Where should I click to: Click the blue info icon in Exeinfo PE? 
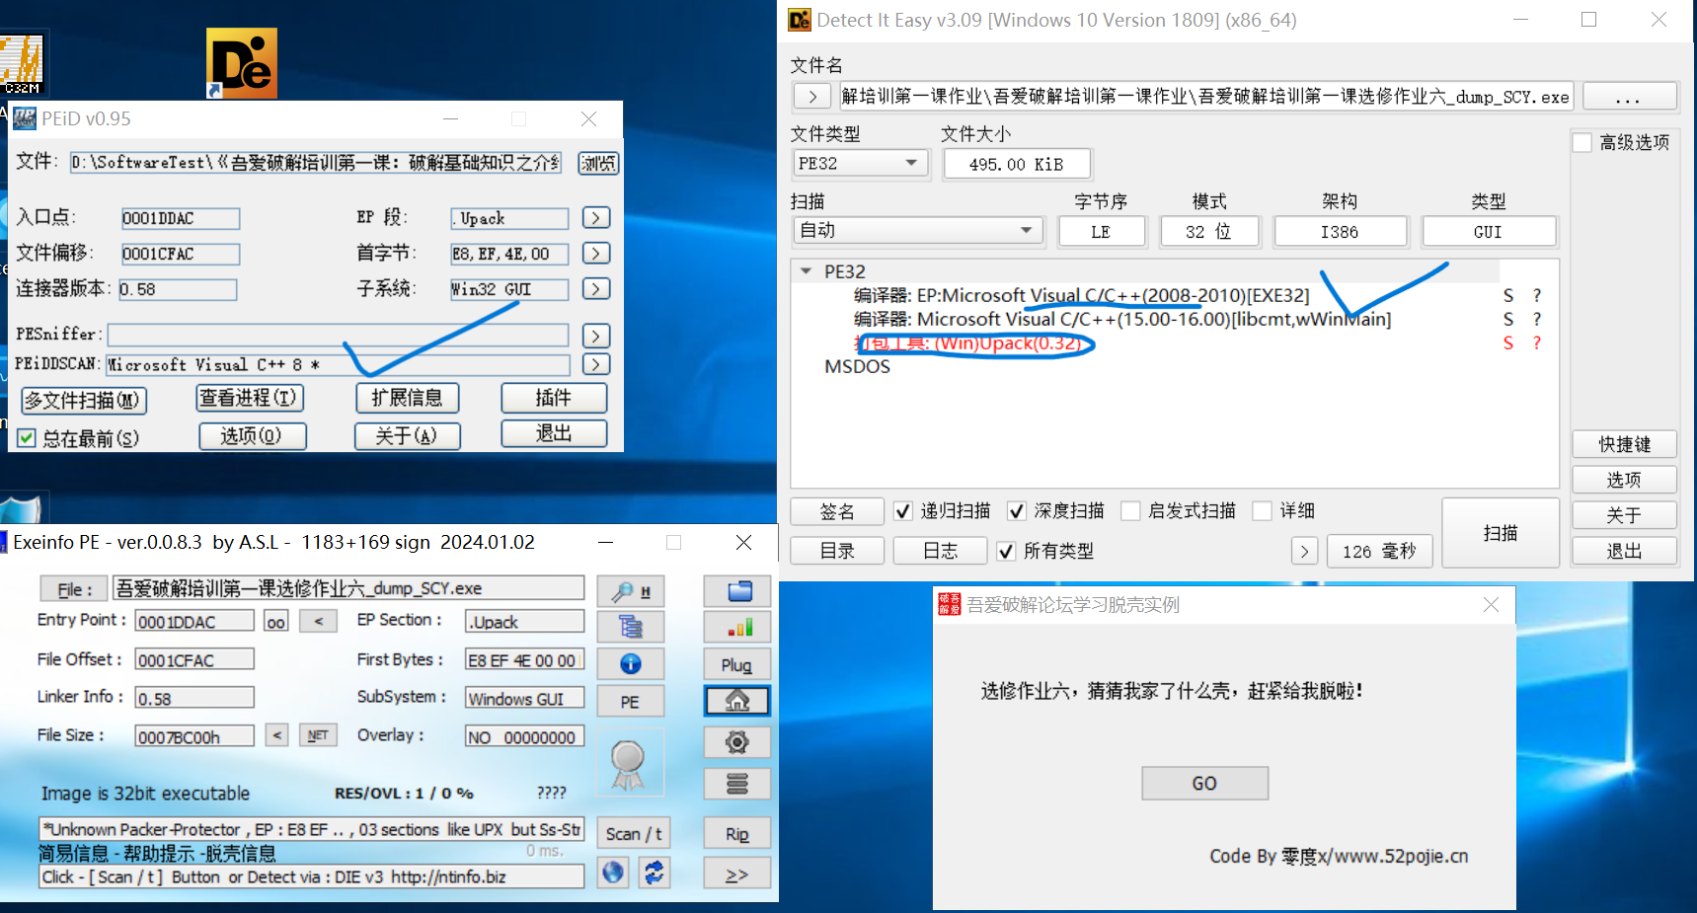[630, 663]
